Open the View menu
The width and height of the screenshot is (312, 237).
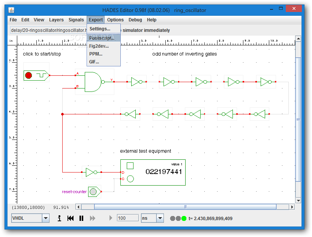click(x=39, y=20)
